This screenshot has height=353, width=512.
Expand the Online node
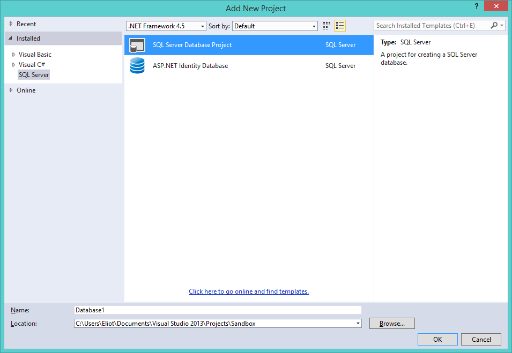coord(11,90)
